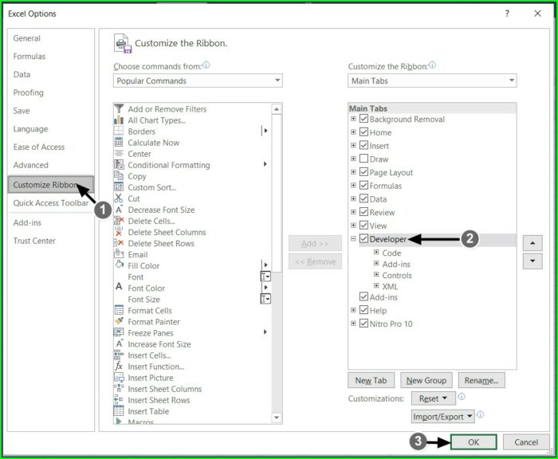The height and width of the screenshot is (459, 558).
Task: Select the Font Size command row
Action: (x=193, y=300)
